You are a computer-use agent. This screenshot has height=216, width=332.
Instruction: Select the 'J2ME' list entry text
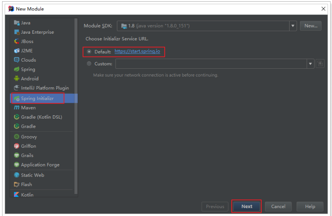[x=27, y=51]
